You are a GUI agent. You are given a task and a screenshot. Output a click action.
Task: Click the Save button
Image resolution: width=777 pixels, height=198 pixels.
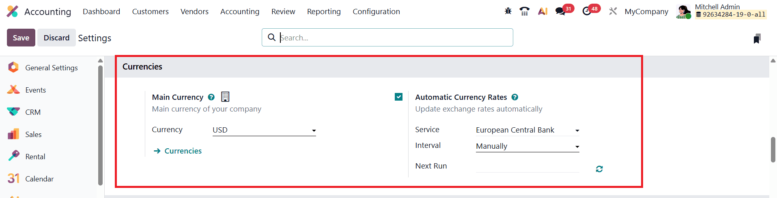click(x=21, y=38)
